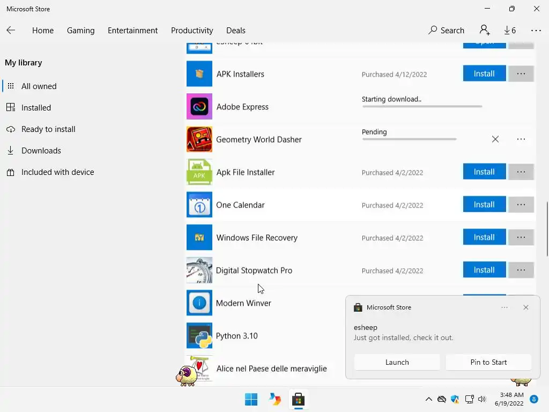Switch to the Gaming tab
549x412 pixels.
[80, 31]
